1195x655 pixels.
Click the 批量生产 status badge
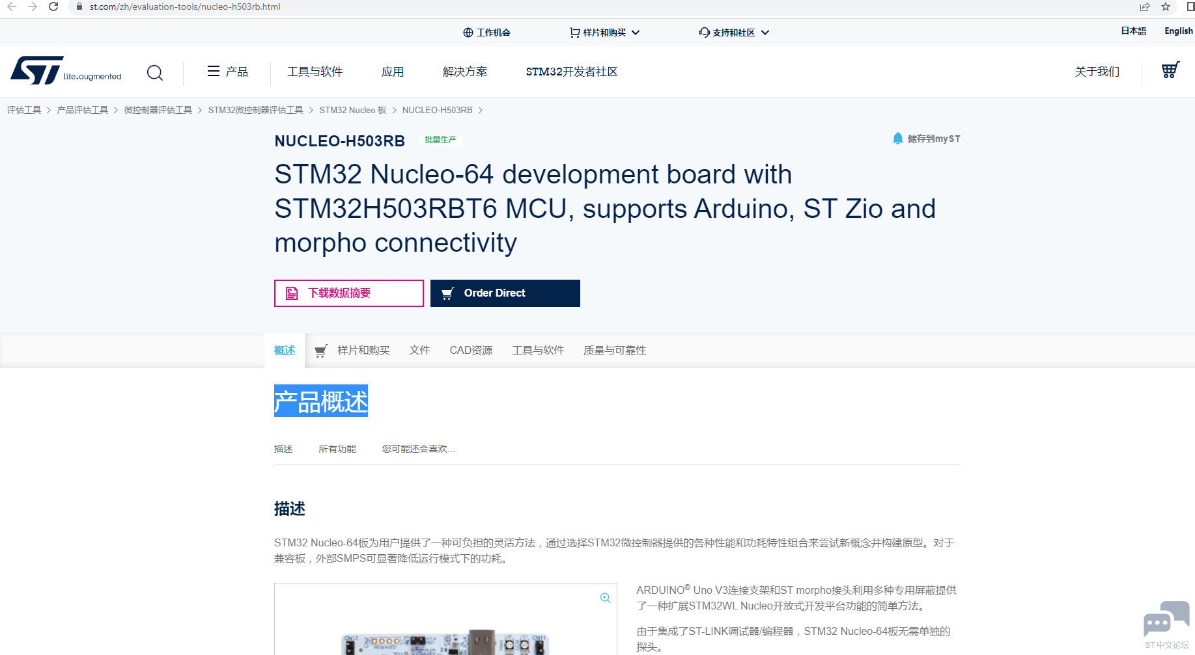[440, 140]
